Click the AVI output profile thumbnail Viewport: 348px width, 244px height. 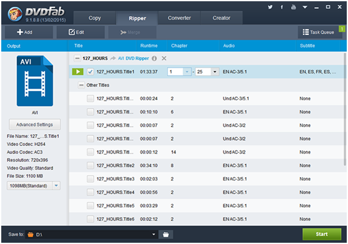point(35,81)
